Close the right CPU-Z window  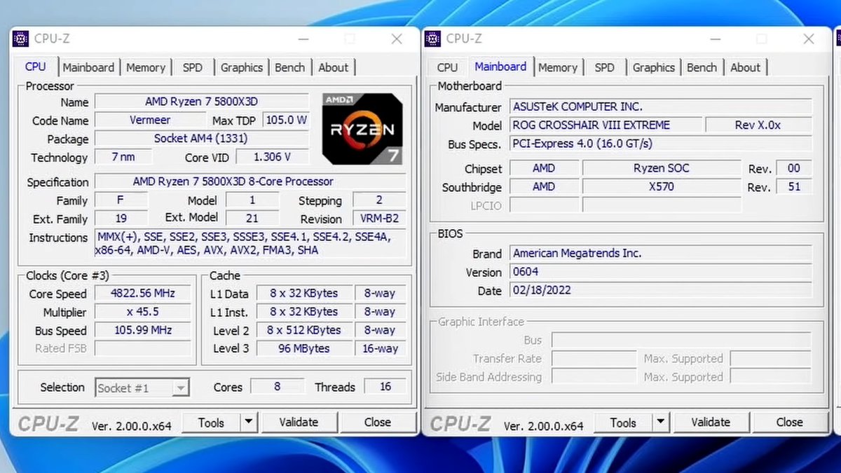tap(808, 39)
